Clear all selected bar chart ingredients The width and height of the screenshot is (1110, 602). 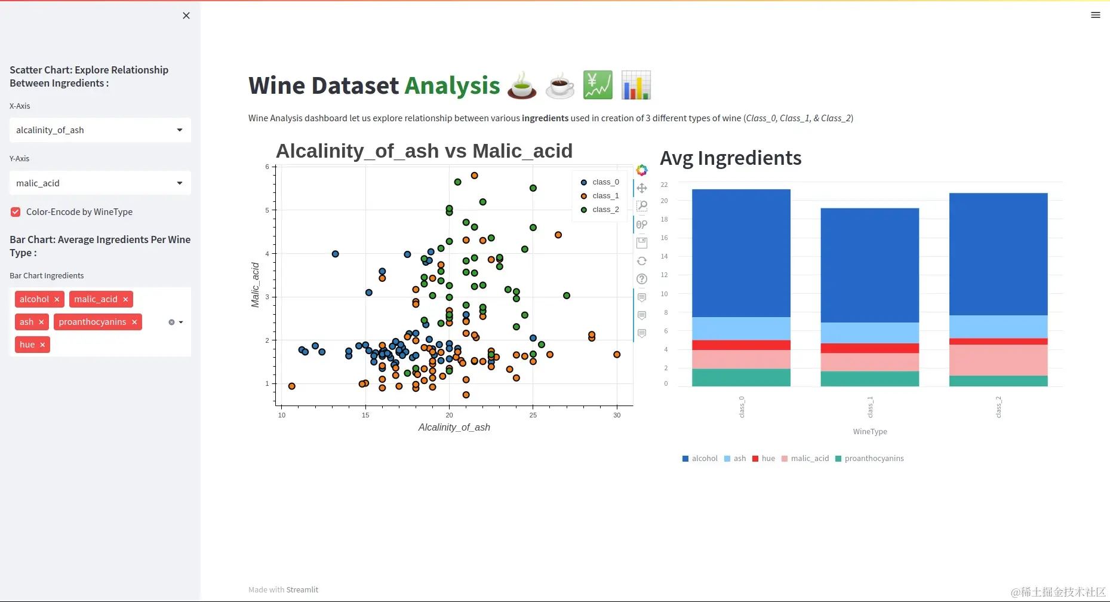171,322
